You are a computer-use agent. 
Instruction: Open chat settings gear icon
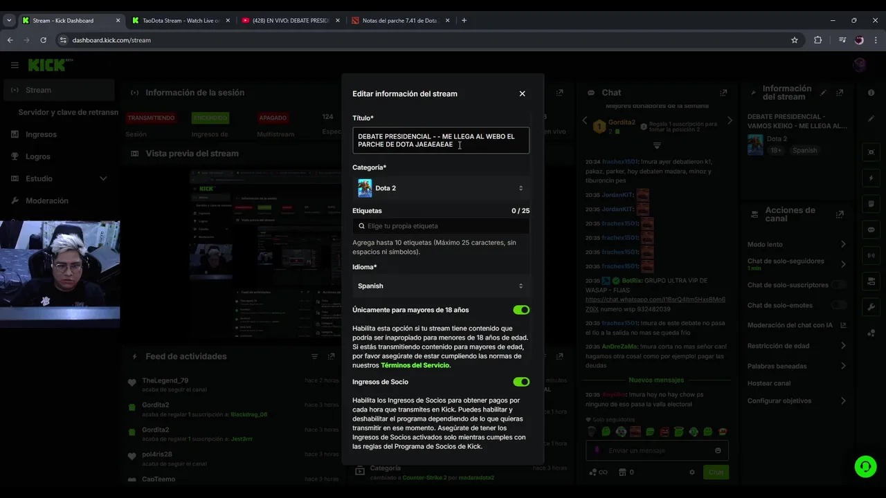pos(691,472)
